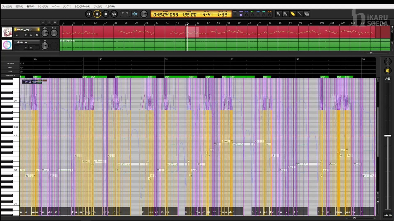Click bar 49 in track overview ruler
Viewport: 394px width, 221px height.
188,23
